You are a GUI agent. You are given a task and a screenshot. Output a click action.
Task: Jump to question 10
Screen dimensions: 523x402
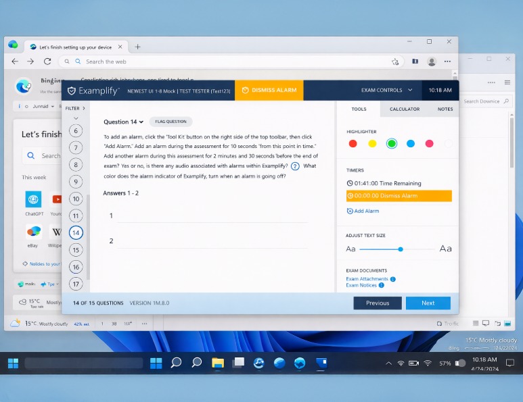76,199
